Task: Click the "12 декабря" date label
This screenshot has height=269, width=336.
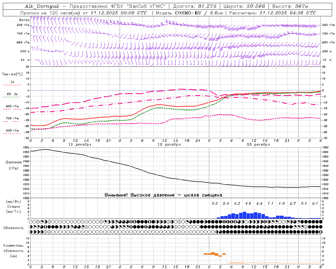Action: click(x=169, y=144)
